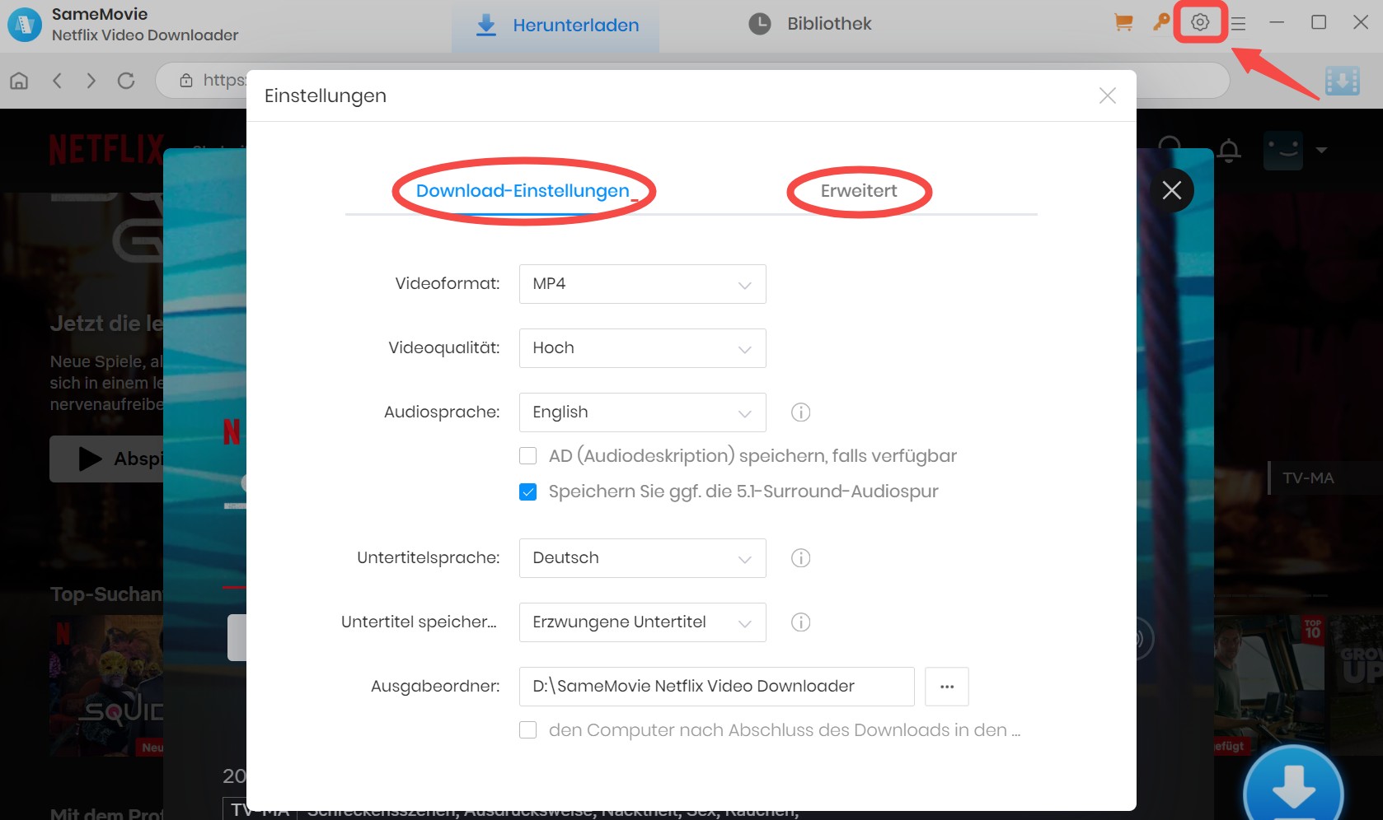Click the Ausgabeordner label
This screenshot has height=820, width=1383.
click(x=435, y=687)
